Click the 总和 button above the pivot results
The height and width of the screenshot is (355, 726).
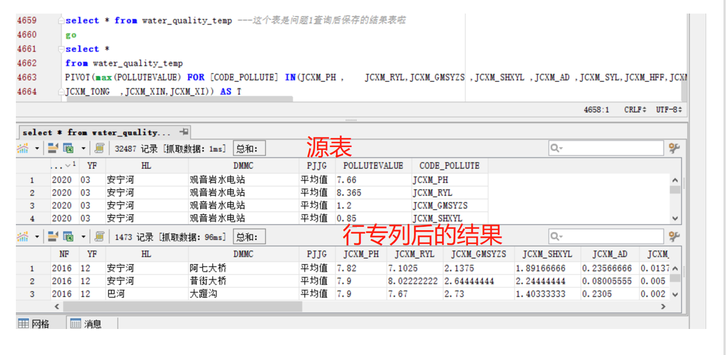[x=250, y=236]
